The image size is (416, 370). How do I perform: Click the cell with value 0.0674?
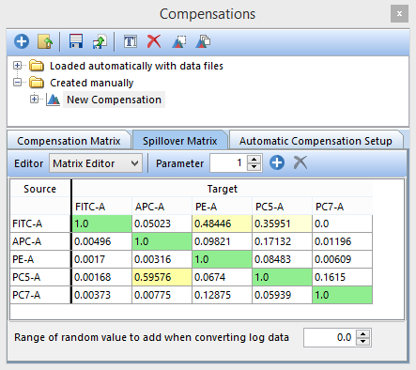222,277
